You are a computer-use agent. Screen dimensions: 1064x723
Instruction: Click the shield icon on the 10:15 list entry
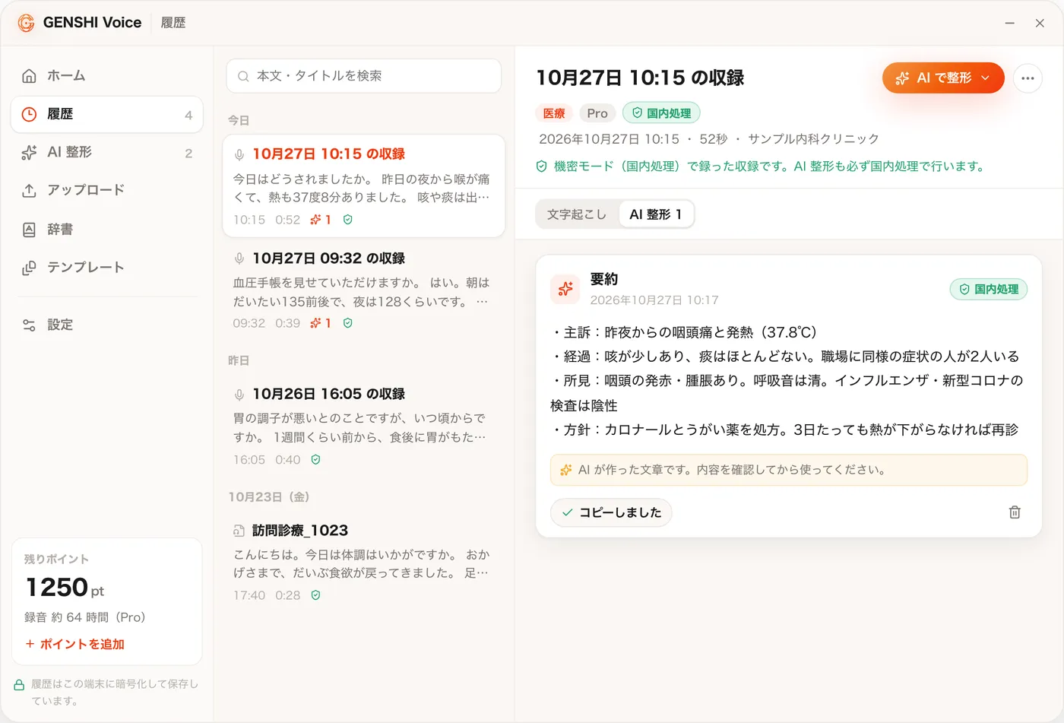(x=348, y=220)
